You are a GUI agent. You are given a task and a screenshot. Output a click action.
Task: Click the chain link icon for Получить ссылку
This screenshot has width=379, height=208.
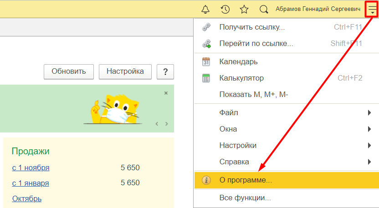[x=206, y=27]
